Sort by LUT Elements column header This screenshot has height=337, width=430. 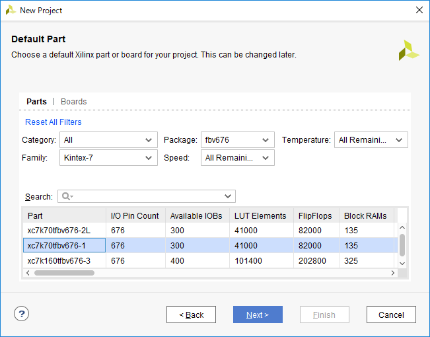click(x=260, y=216)
